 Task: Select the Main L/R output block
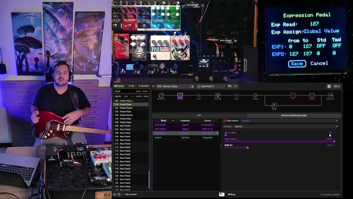330,96
